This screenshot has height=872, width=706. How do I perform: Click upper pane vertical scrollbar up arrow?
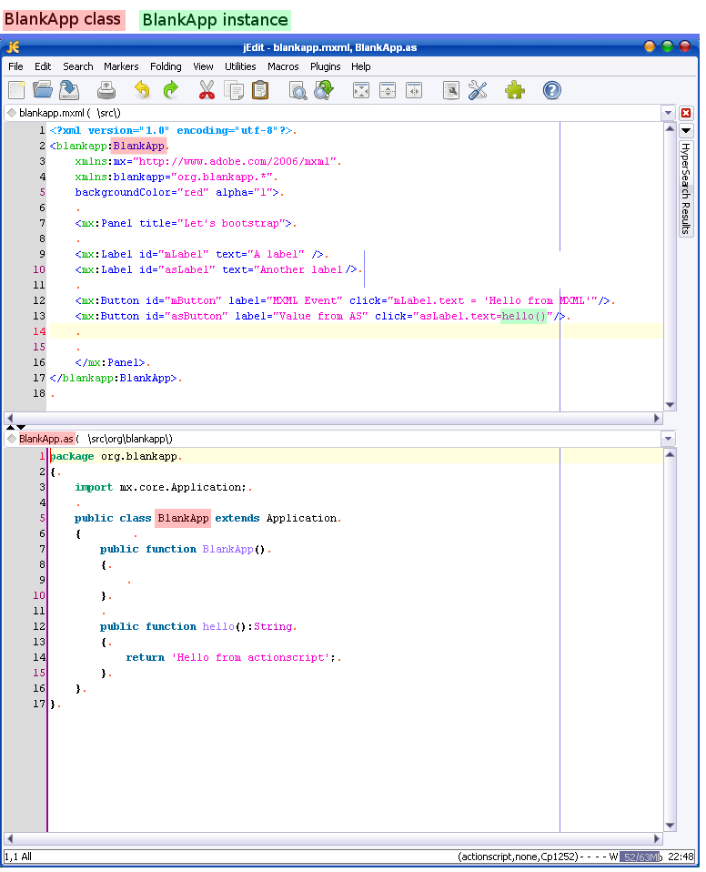[670, 128]
